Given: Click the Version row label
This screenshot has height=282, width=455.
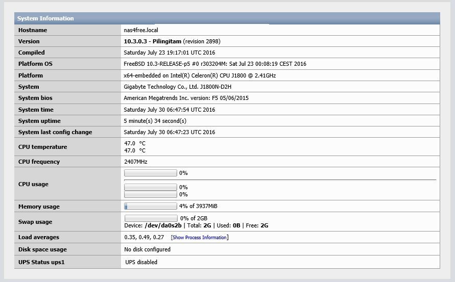Looking at the screenshot, I should point(29,41).
